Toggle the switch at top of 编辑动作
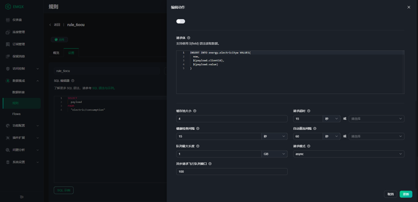The width and height of the screenshot is (418, 202). (180, 21)
